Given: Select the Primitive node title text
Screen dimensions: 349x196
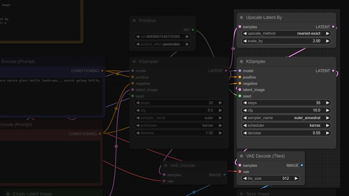Looking at the screenshot, I should tap(147, 21).
